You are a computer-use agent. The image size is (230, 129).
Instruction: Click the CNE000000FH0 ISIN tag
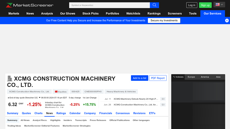tap(93, 91)
